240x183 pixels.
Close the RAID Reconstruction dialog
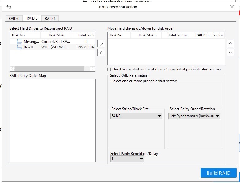232,7
